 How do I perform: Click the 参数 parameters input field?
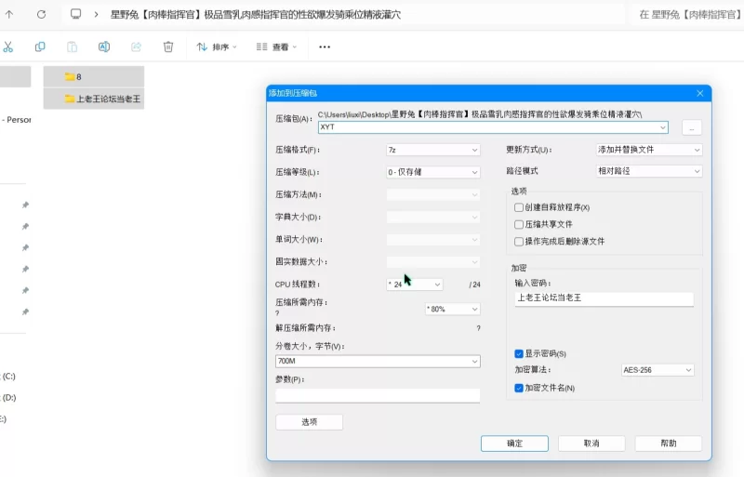pos(378,395)
